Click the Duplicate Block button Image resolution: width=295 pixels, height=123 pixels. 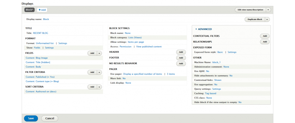[x=255, y=19]
